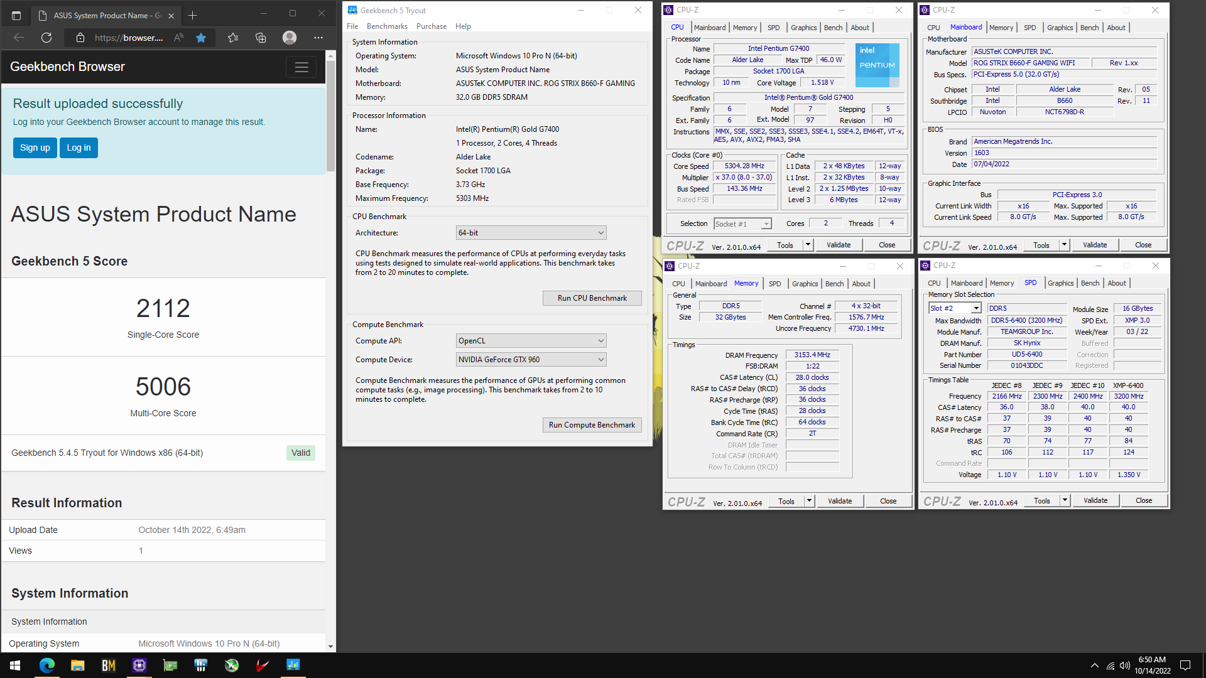This screenshot has height=678, width=1206.
Task: Expand the Tools arrow in Memory tab window
Action: click(810, 501)
